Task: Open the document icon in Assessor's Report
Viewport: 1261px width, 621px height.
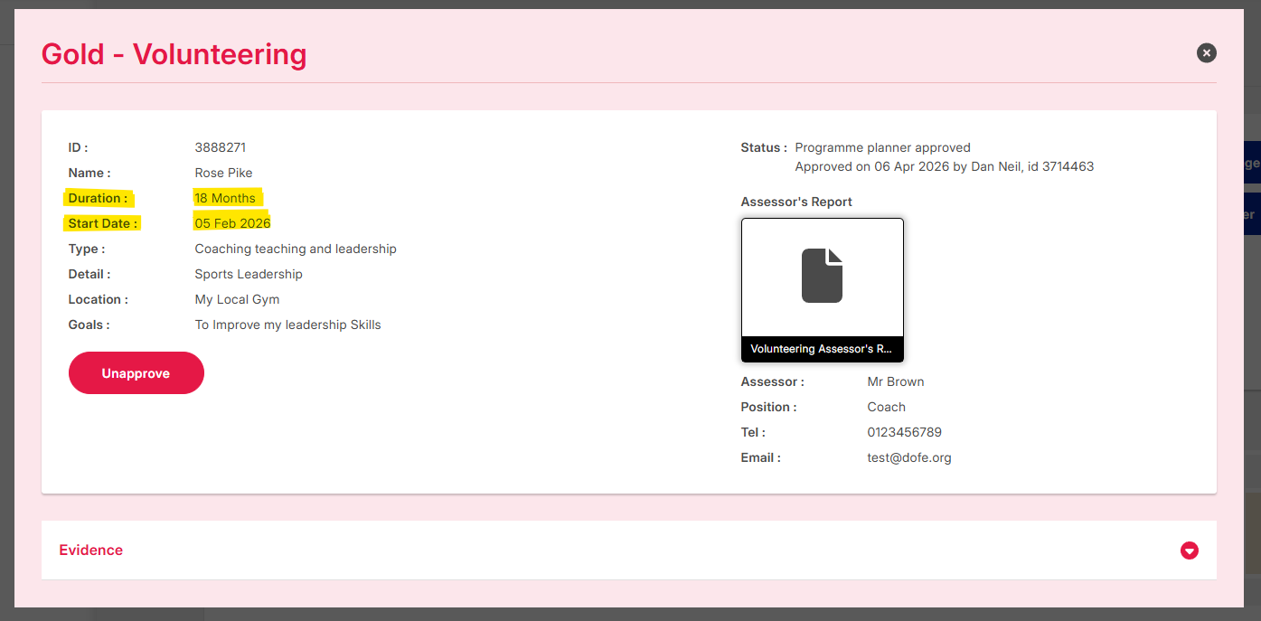Action: pyautogui.click(x=822, y=277)
